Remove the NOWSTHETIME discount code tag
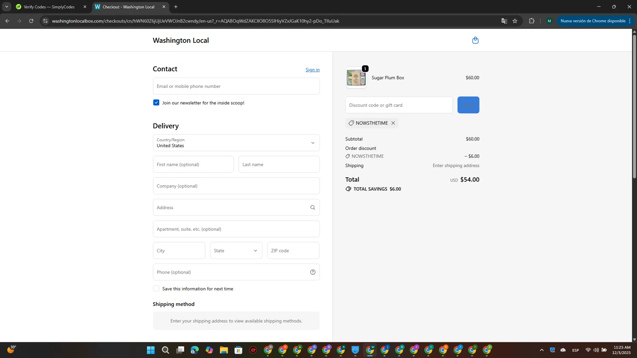This screenshot has width=637, height=358. tap(393, 123)
